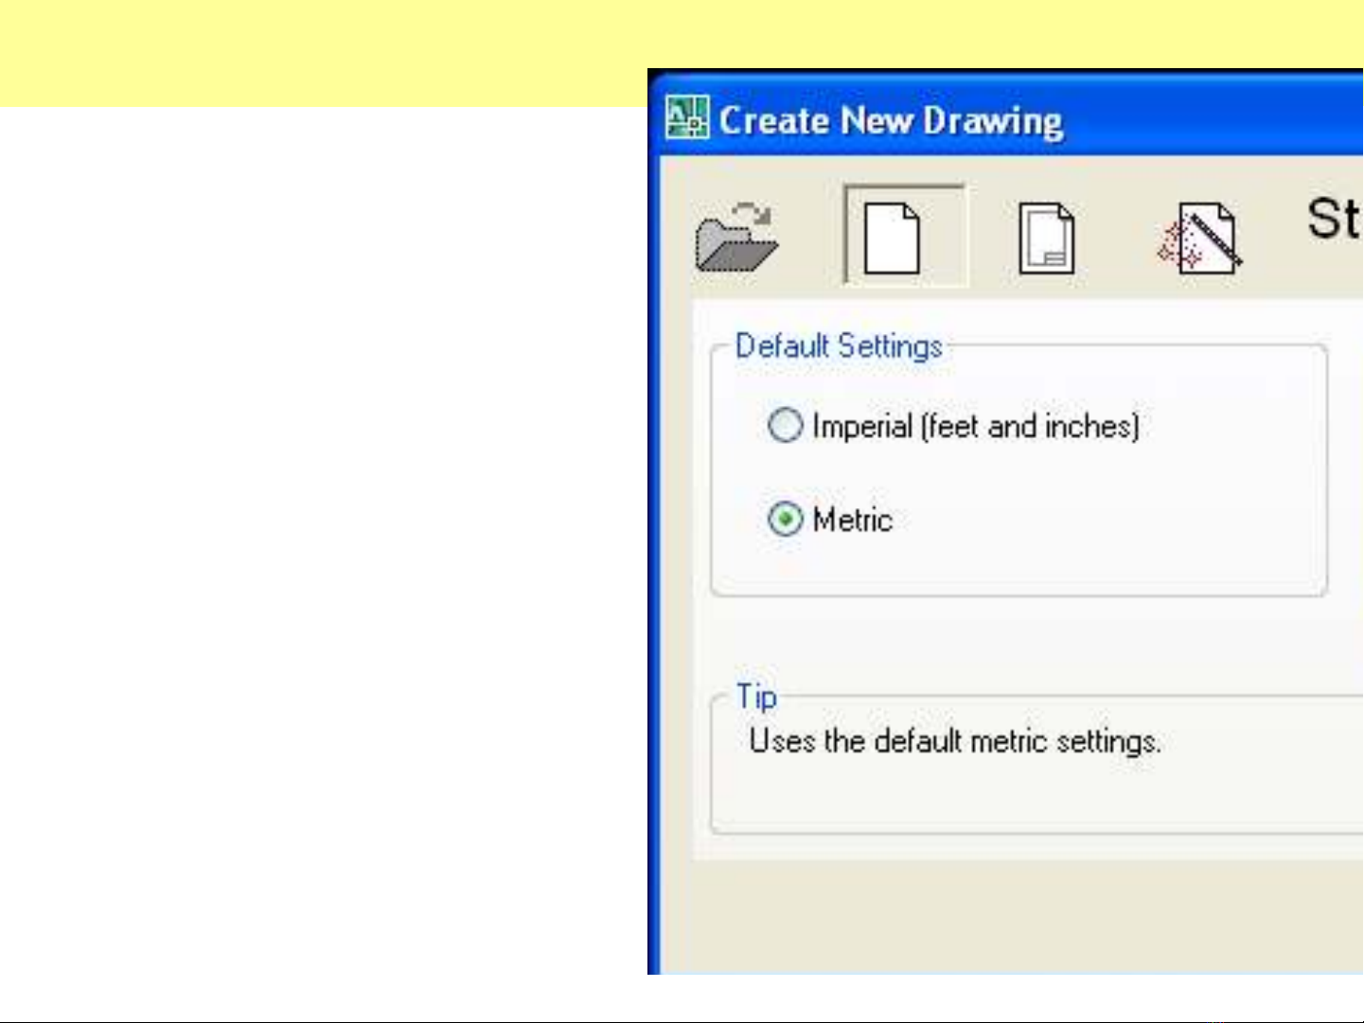Click the "Imperial (feet and inches)" label text
The width and height of the screenshot is (1364, 1023).
click(x=975, y=427)
